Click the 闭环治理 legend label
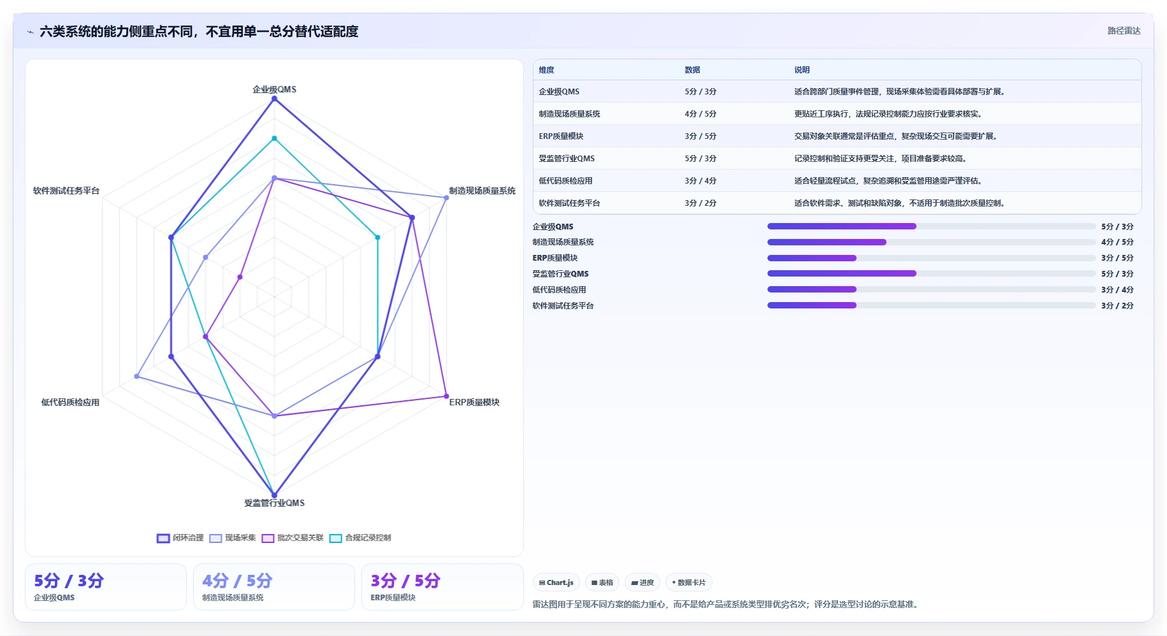This screenshot has width=1167, height=636. coord(188,538)
